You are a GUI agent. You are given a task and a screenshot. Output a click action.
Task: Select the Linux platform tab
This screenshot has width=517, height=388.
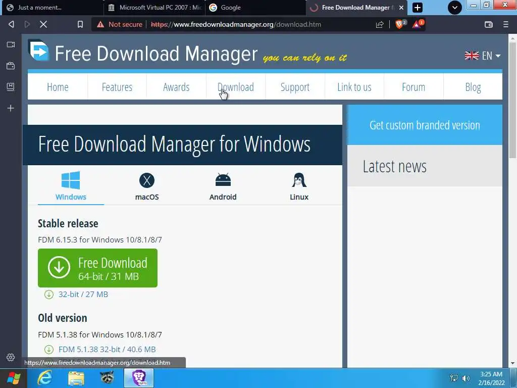pos(299,186)
